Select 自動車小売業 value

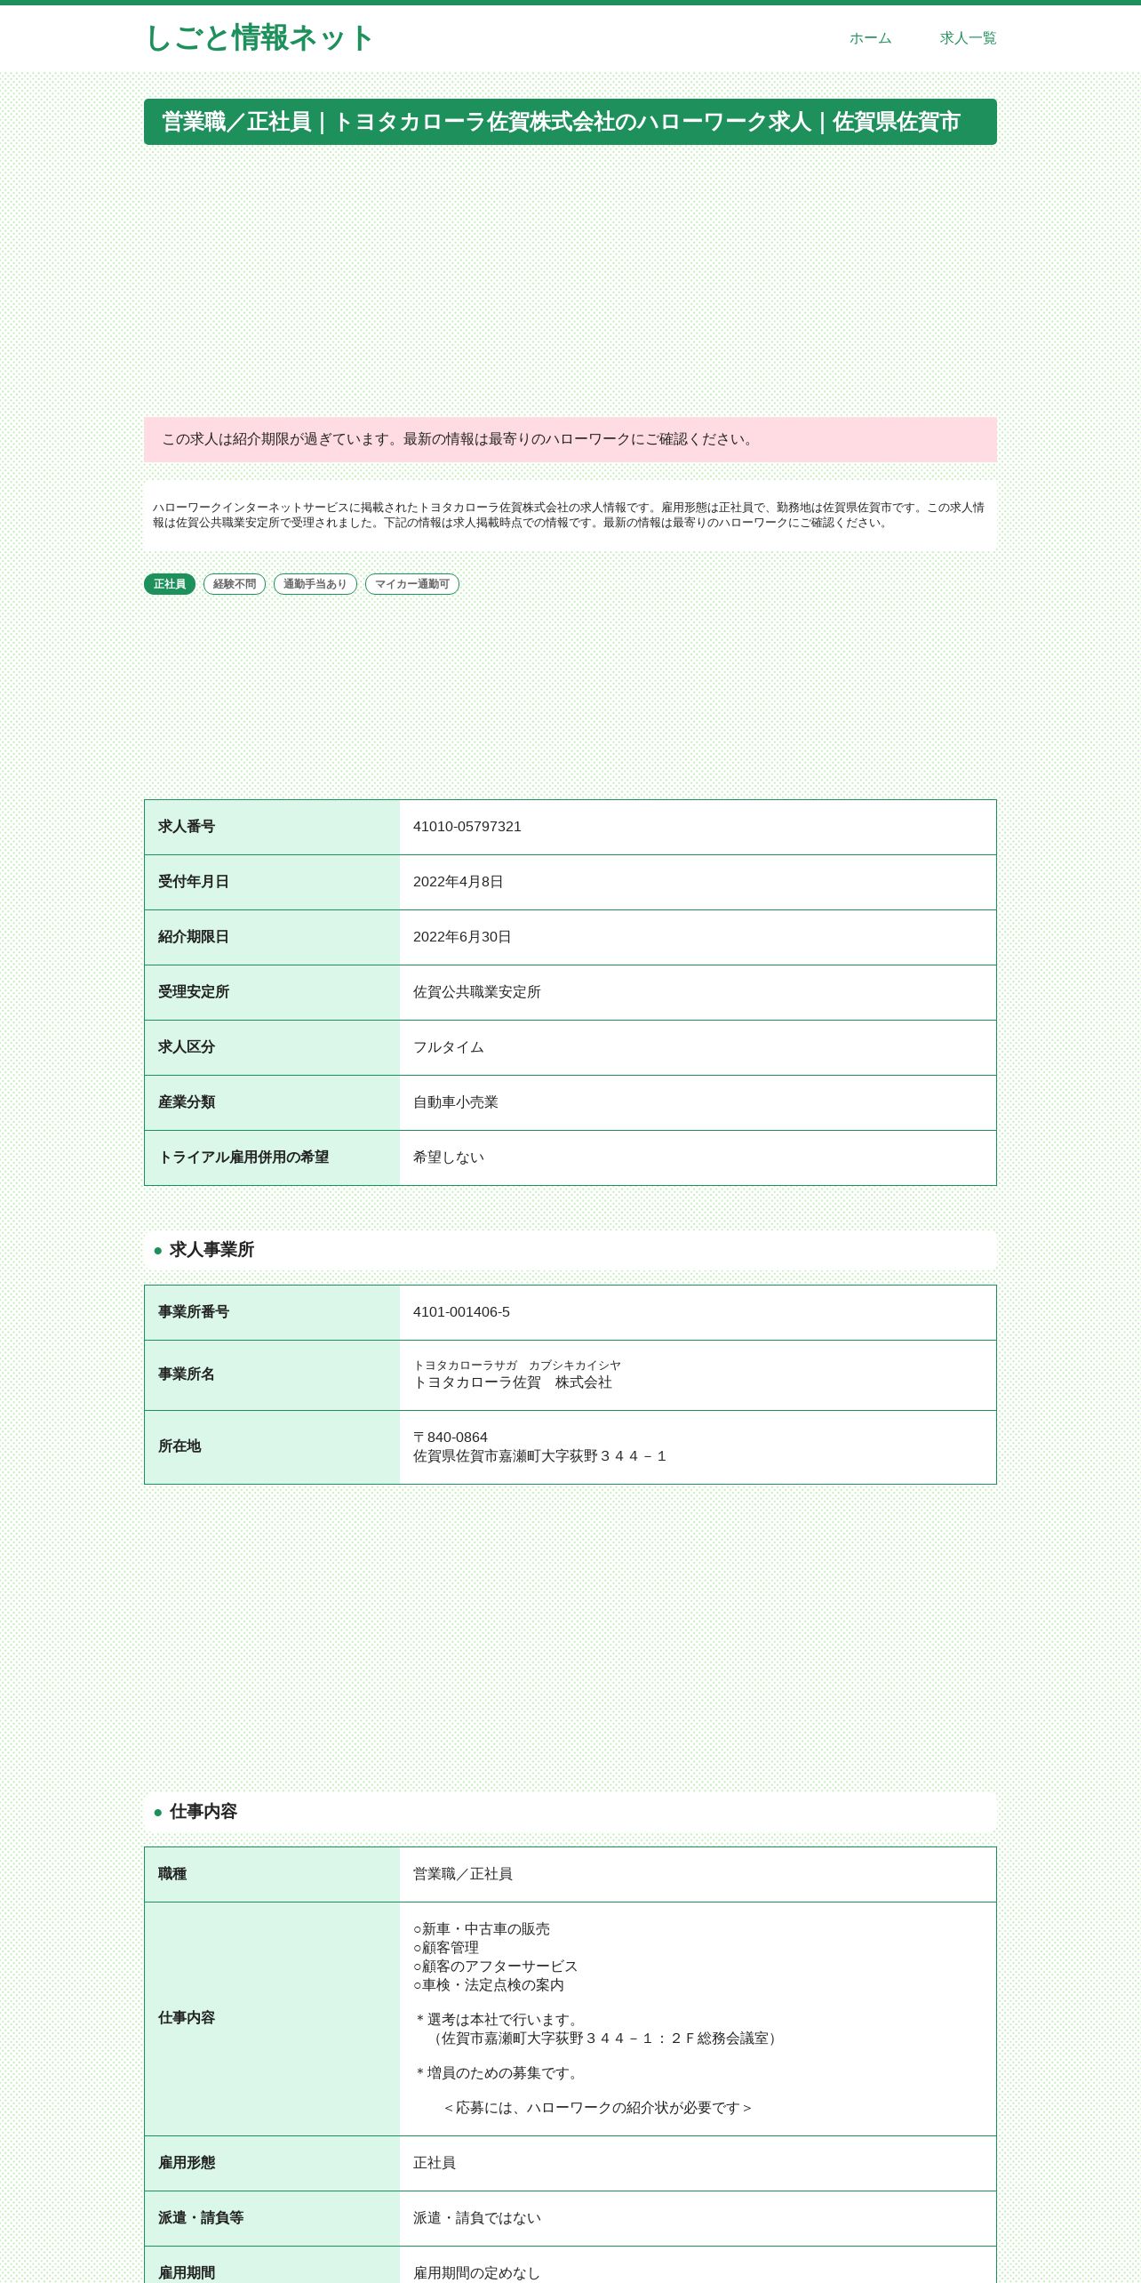tap(456, 1102)
